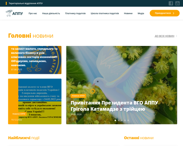Select second slider pagination dot
This screenshot has width=183, height=146.
point(119,120)
